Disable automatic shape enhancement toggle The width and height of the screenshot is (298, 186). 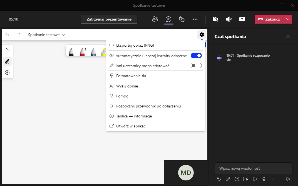[196, 56]
